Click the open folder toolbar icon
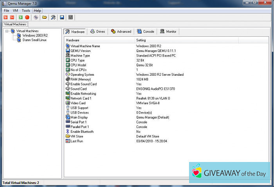 [x=45, y=17]
